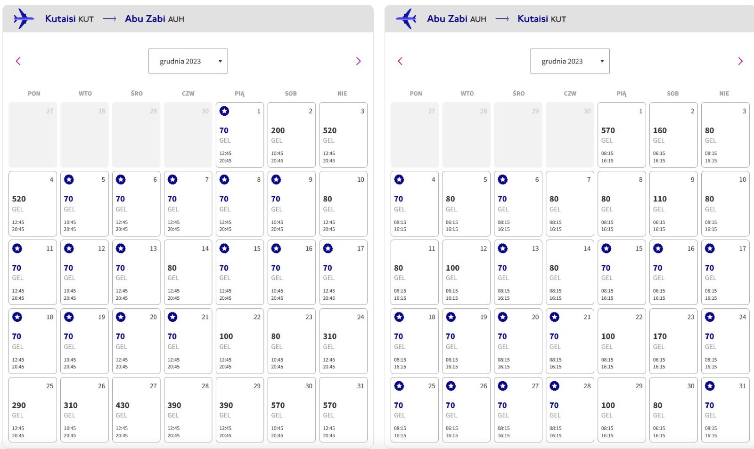Go to previous month in Kutaisi–Abu Zabi calendar
Image resolution: width=754 pixels, height=449 pixels.
coord(18,61)
